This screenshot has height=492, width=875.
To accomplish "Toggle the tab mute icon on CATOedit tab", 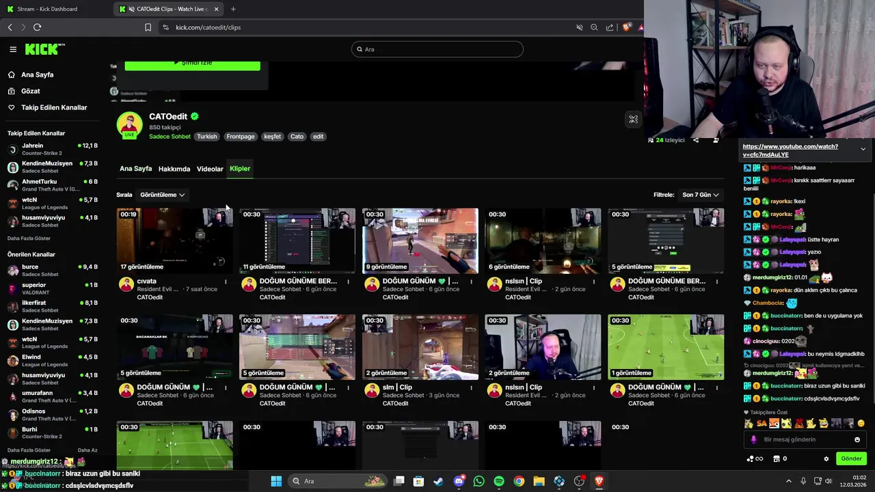I will [x=131, y=9].
